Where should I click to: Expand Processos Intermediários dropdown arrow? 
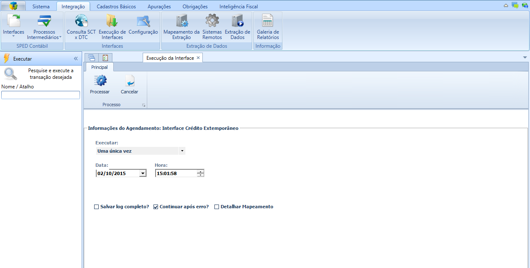61,37
